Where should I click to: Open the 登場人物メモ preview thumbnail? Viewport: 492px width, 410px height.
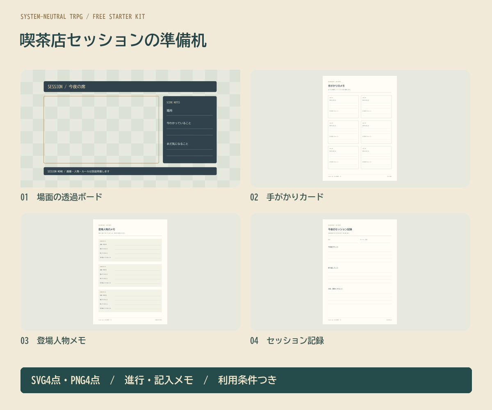[130, 272]
